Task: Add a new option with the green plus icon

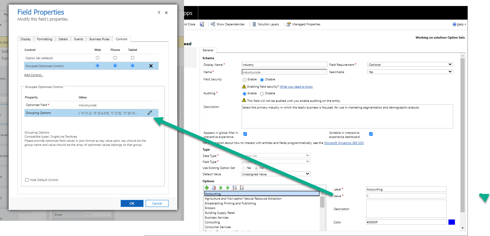Action: tap(207, 188)
